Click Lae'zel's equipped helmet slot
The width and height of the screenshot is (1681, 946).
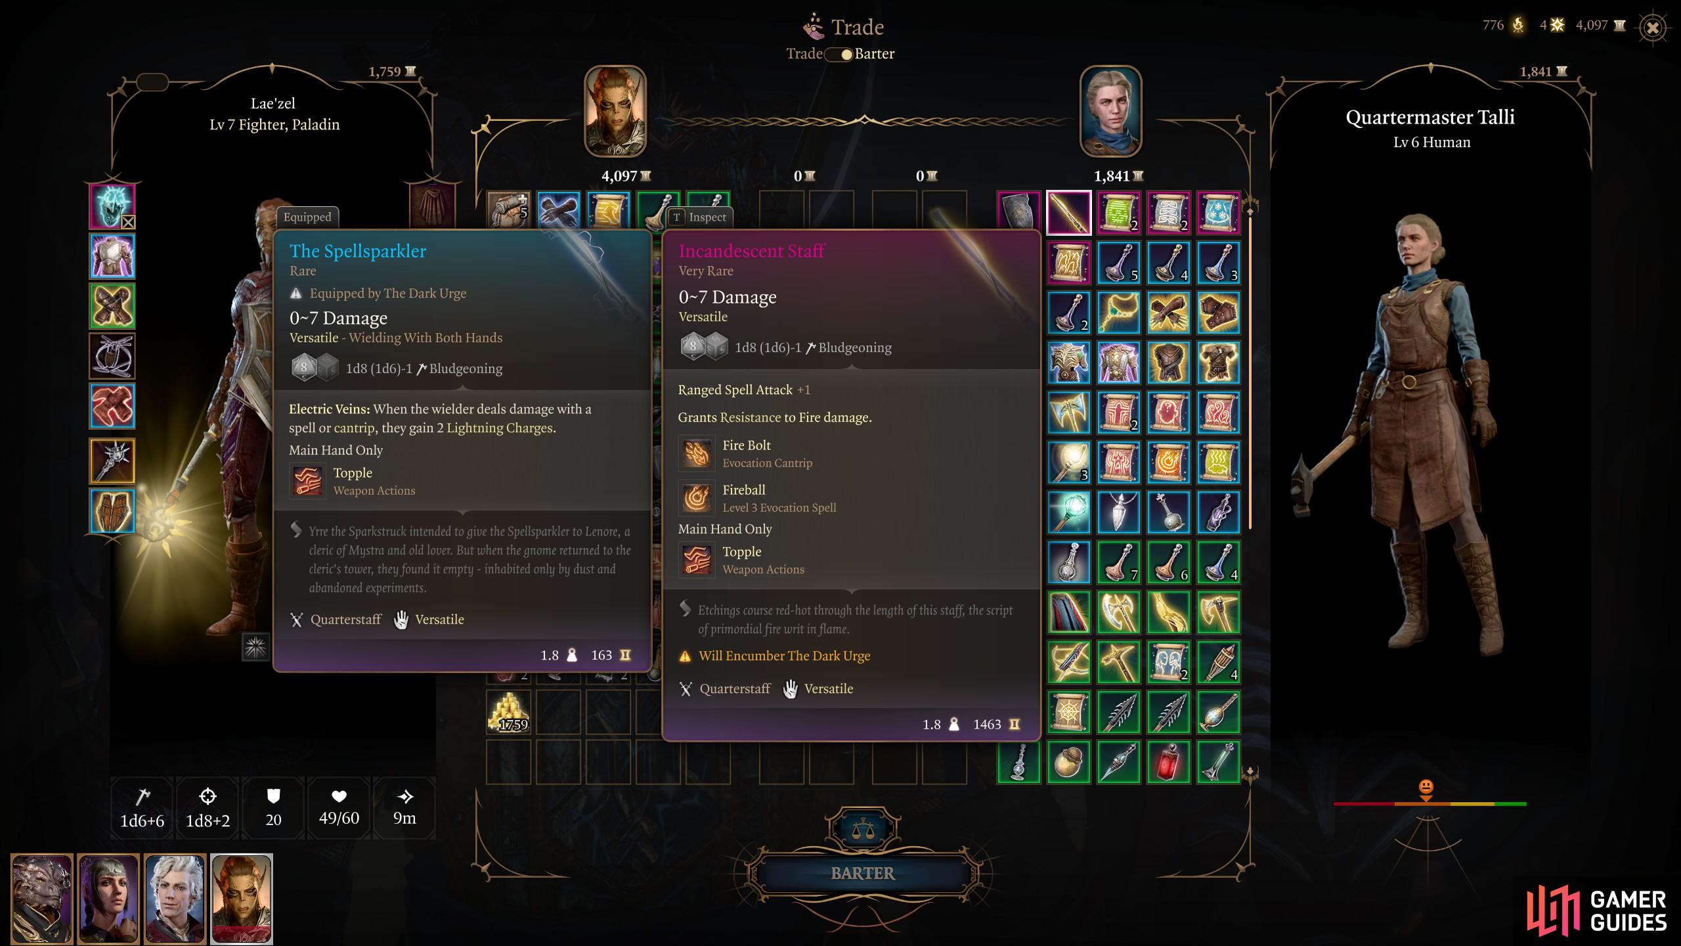click(x=112, y=206)
